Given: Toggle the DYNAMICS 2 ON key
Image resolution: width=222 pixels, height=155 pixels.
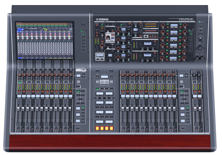Looking at the screenshot, I should point(155,53).
